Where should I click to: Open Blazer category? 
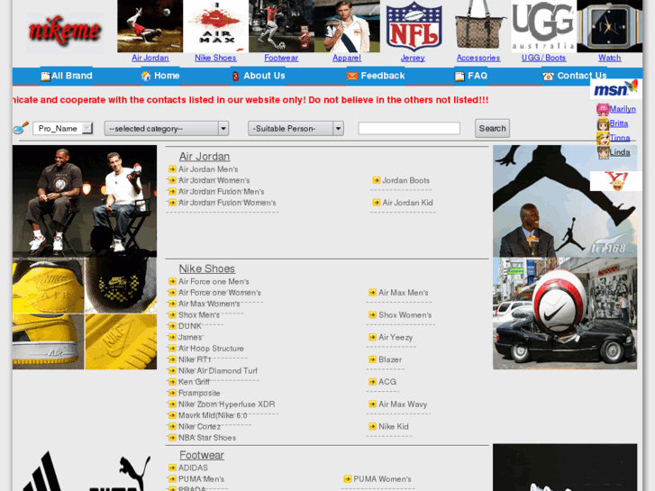(390, 359)
